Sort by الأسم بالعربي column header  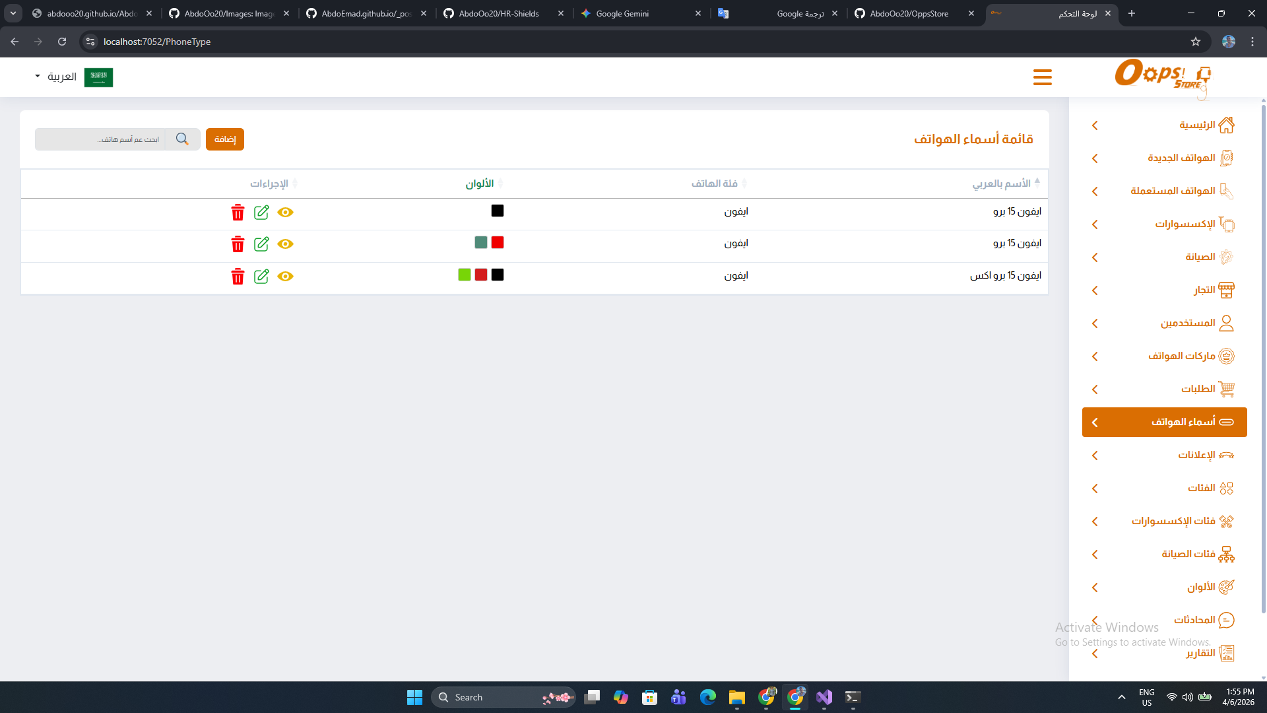(1000, 184)
